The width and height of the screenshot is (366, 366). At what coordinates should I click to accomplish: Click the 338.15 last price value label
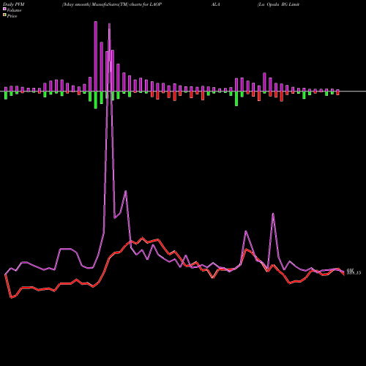pos(354,273)
